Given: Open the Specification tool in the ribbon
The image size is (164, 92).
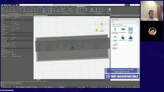Looking at the screenshot, I should point(92,10).
